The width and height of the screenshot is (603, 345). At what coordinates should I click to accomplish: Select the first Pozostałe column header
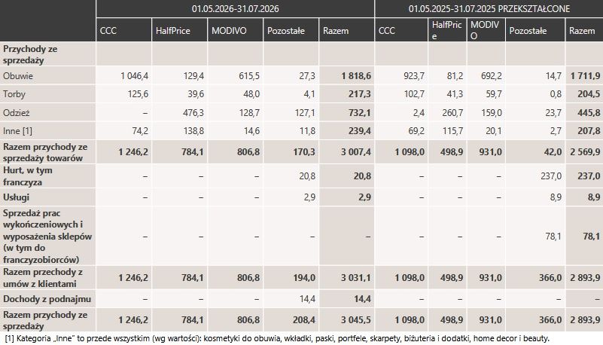pyautogui.click(x=286, y=31)
